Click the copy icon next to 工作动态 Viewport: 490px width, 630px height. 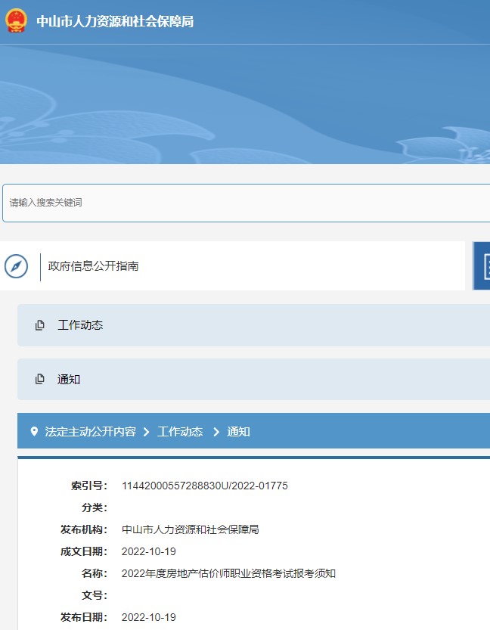[40, 325]
